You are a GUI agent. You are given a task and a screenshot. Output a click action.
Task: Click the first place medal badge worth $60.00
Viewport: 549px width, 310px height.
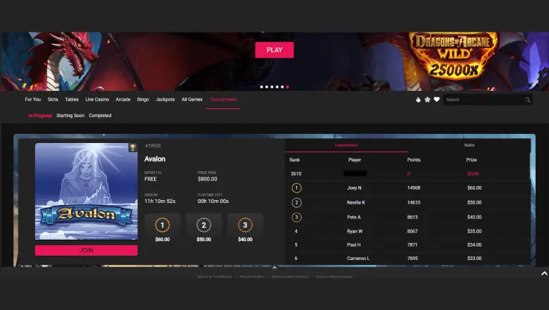[x=163, y=225]
